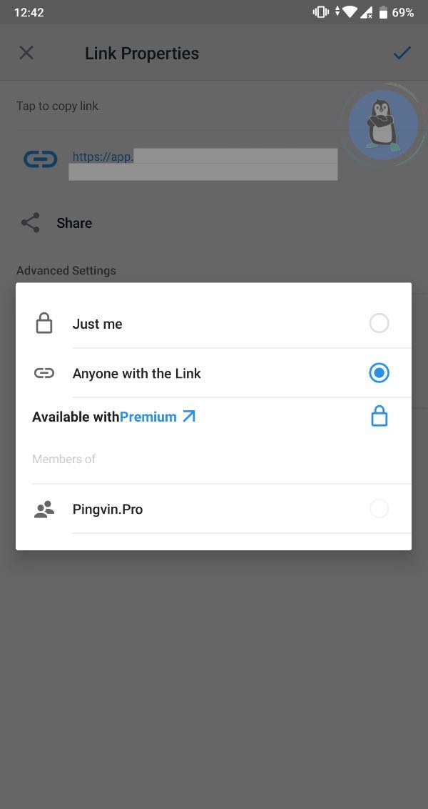Tap the penguin avatar bubble
Screen dimensions: 428x809
pyautogui.click(x=382, y=124)
